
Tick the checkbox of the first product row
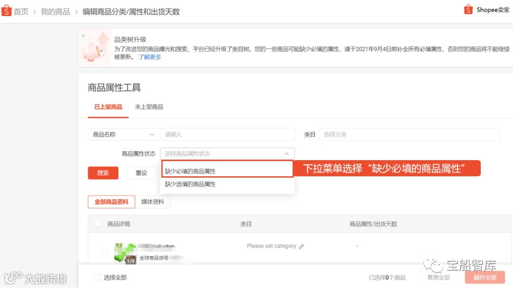click(104, 253)
